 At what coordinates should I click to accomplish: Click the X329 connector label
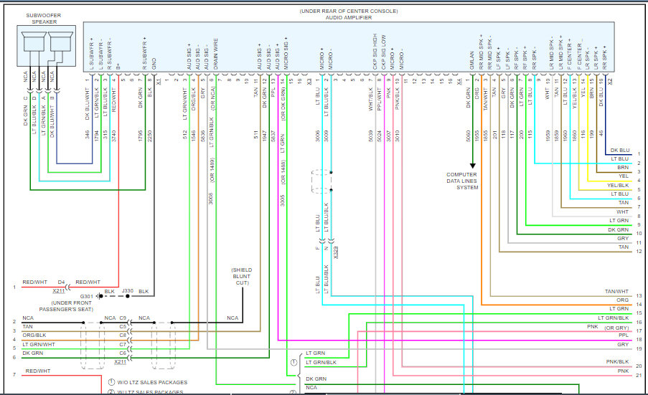(x=336, y=252)
